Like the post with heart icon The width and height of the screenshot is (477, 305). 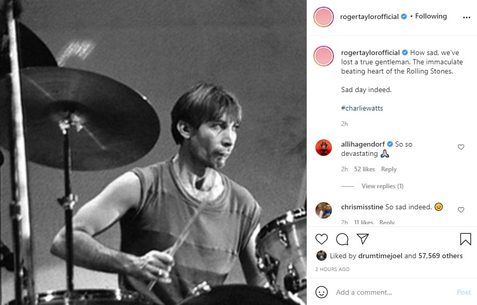322,239
